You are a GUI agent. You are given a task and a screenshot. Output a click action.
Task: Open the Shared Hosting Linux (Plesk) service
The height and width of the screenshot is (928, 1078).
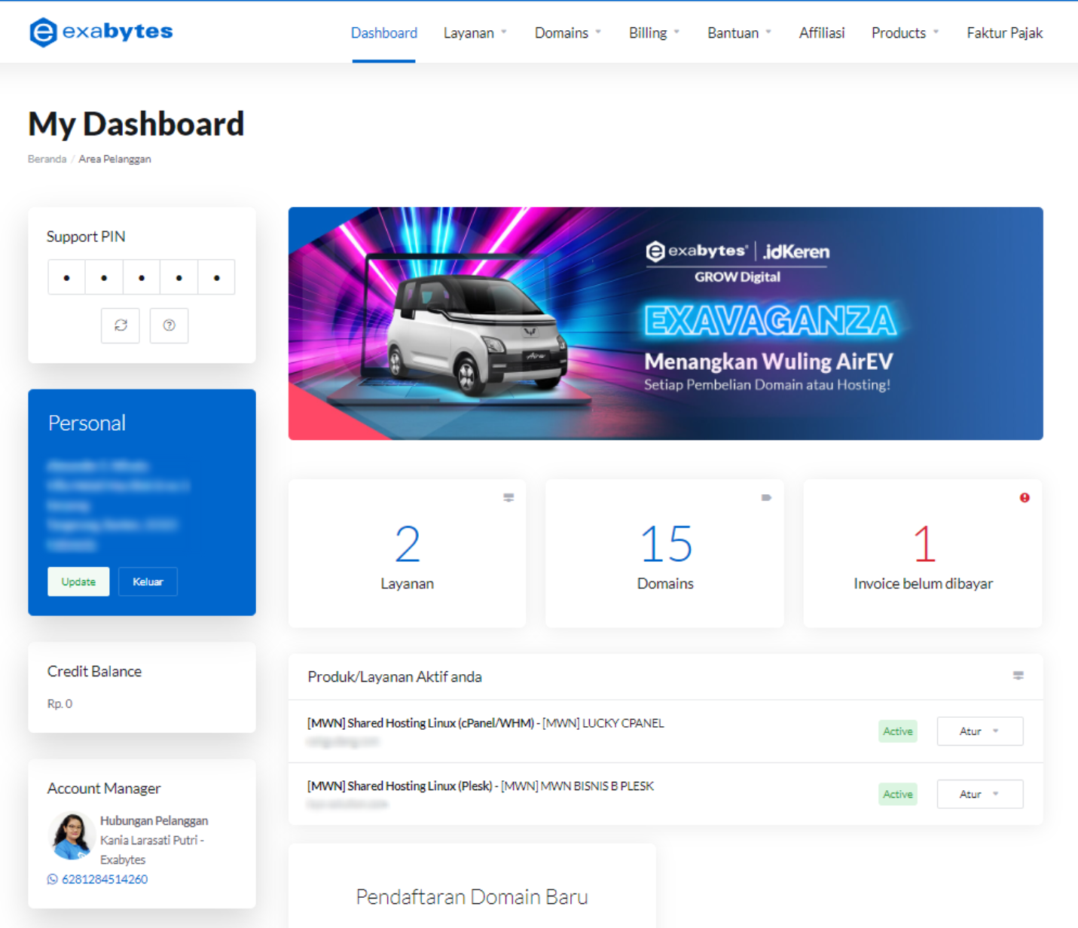pyautogui.click(x=481, y=786)
